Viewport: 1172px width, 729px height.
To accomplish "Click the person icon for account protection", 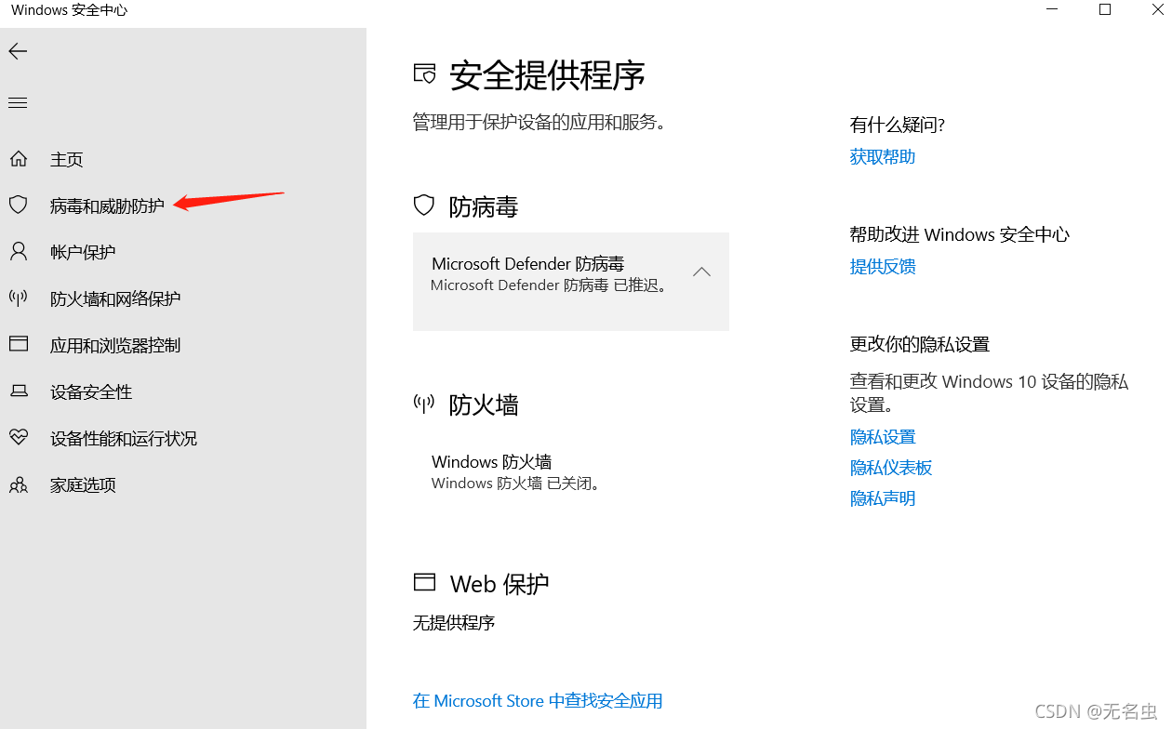I will point(18,252).
